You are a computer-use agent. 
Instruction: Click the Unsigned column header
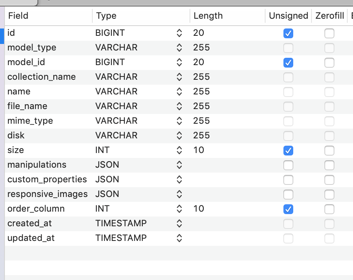[288, 16]
